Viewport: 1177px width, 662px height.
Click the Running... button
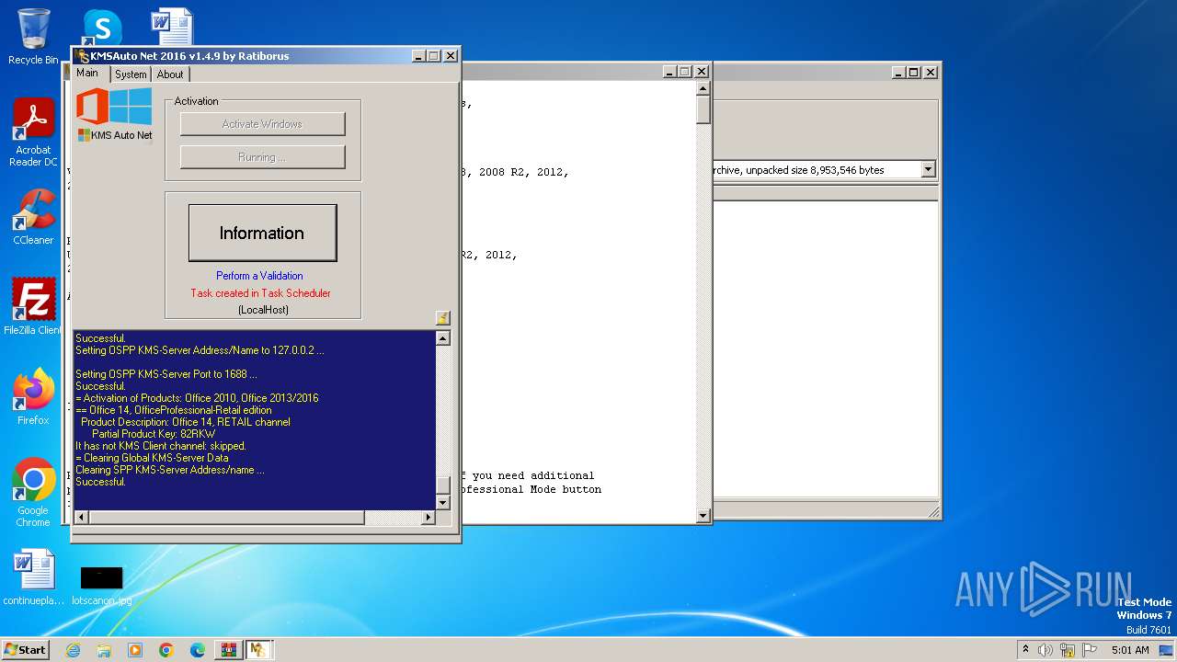coord(262,157)
